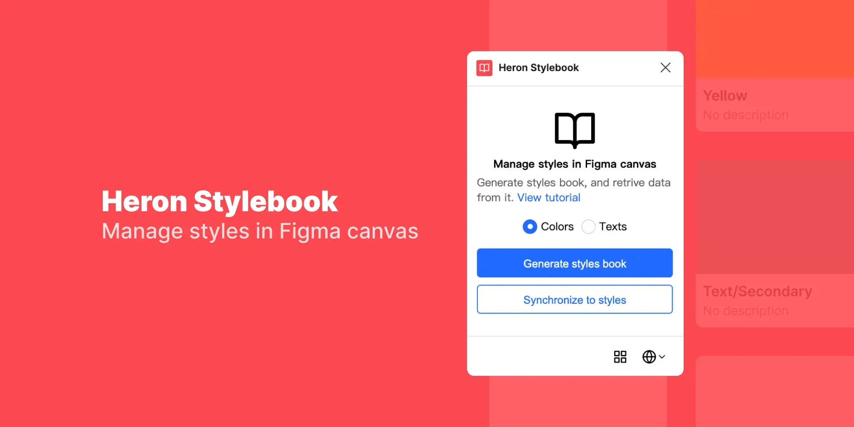Click the large open book icon
Screen dimensions: 854x427
(x=575, y=130)
